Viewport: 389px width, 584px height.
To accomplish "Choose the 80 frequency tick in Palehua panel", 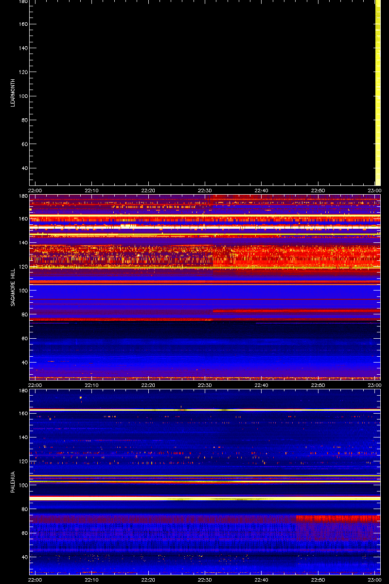I will 25,509.
